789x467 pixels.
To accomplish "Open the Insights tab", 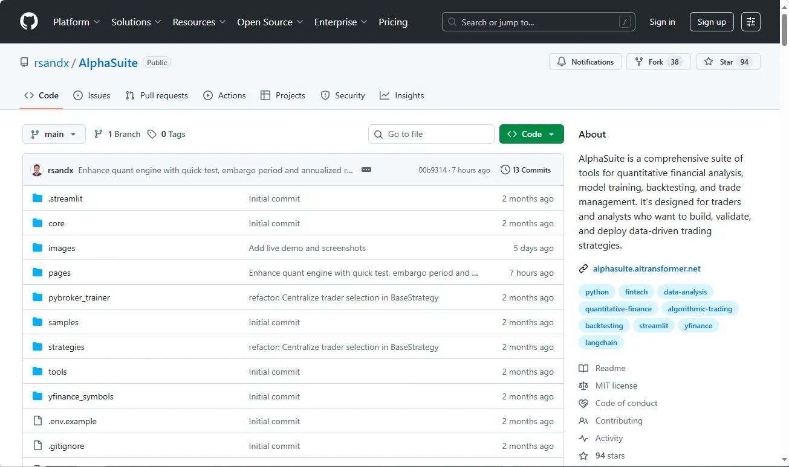I will pyautogui.click(x=401, y=95).
